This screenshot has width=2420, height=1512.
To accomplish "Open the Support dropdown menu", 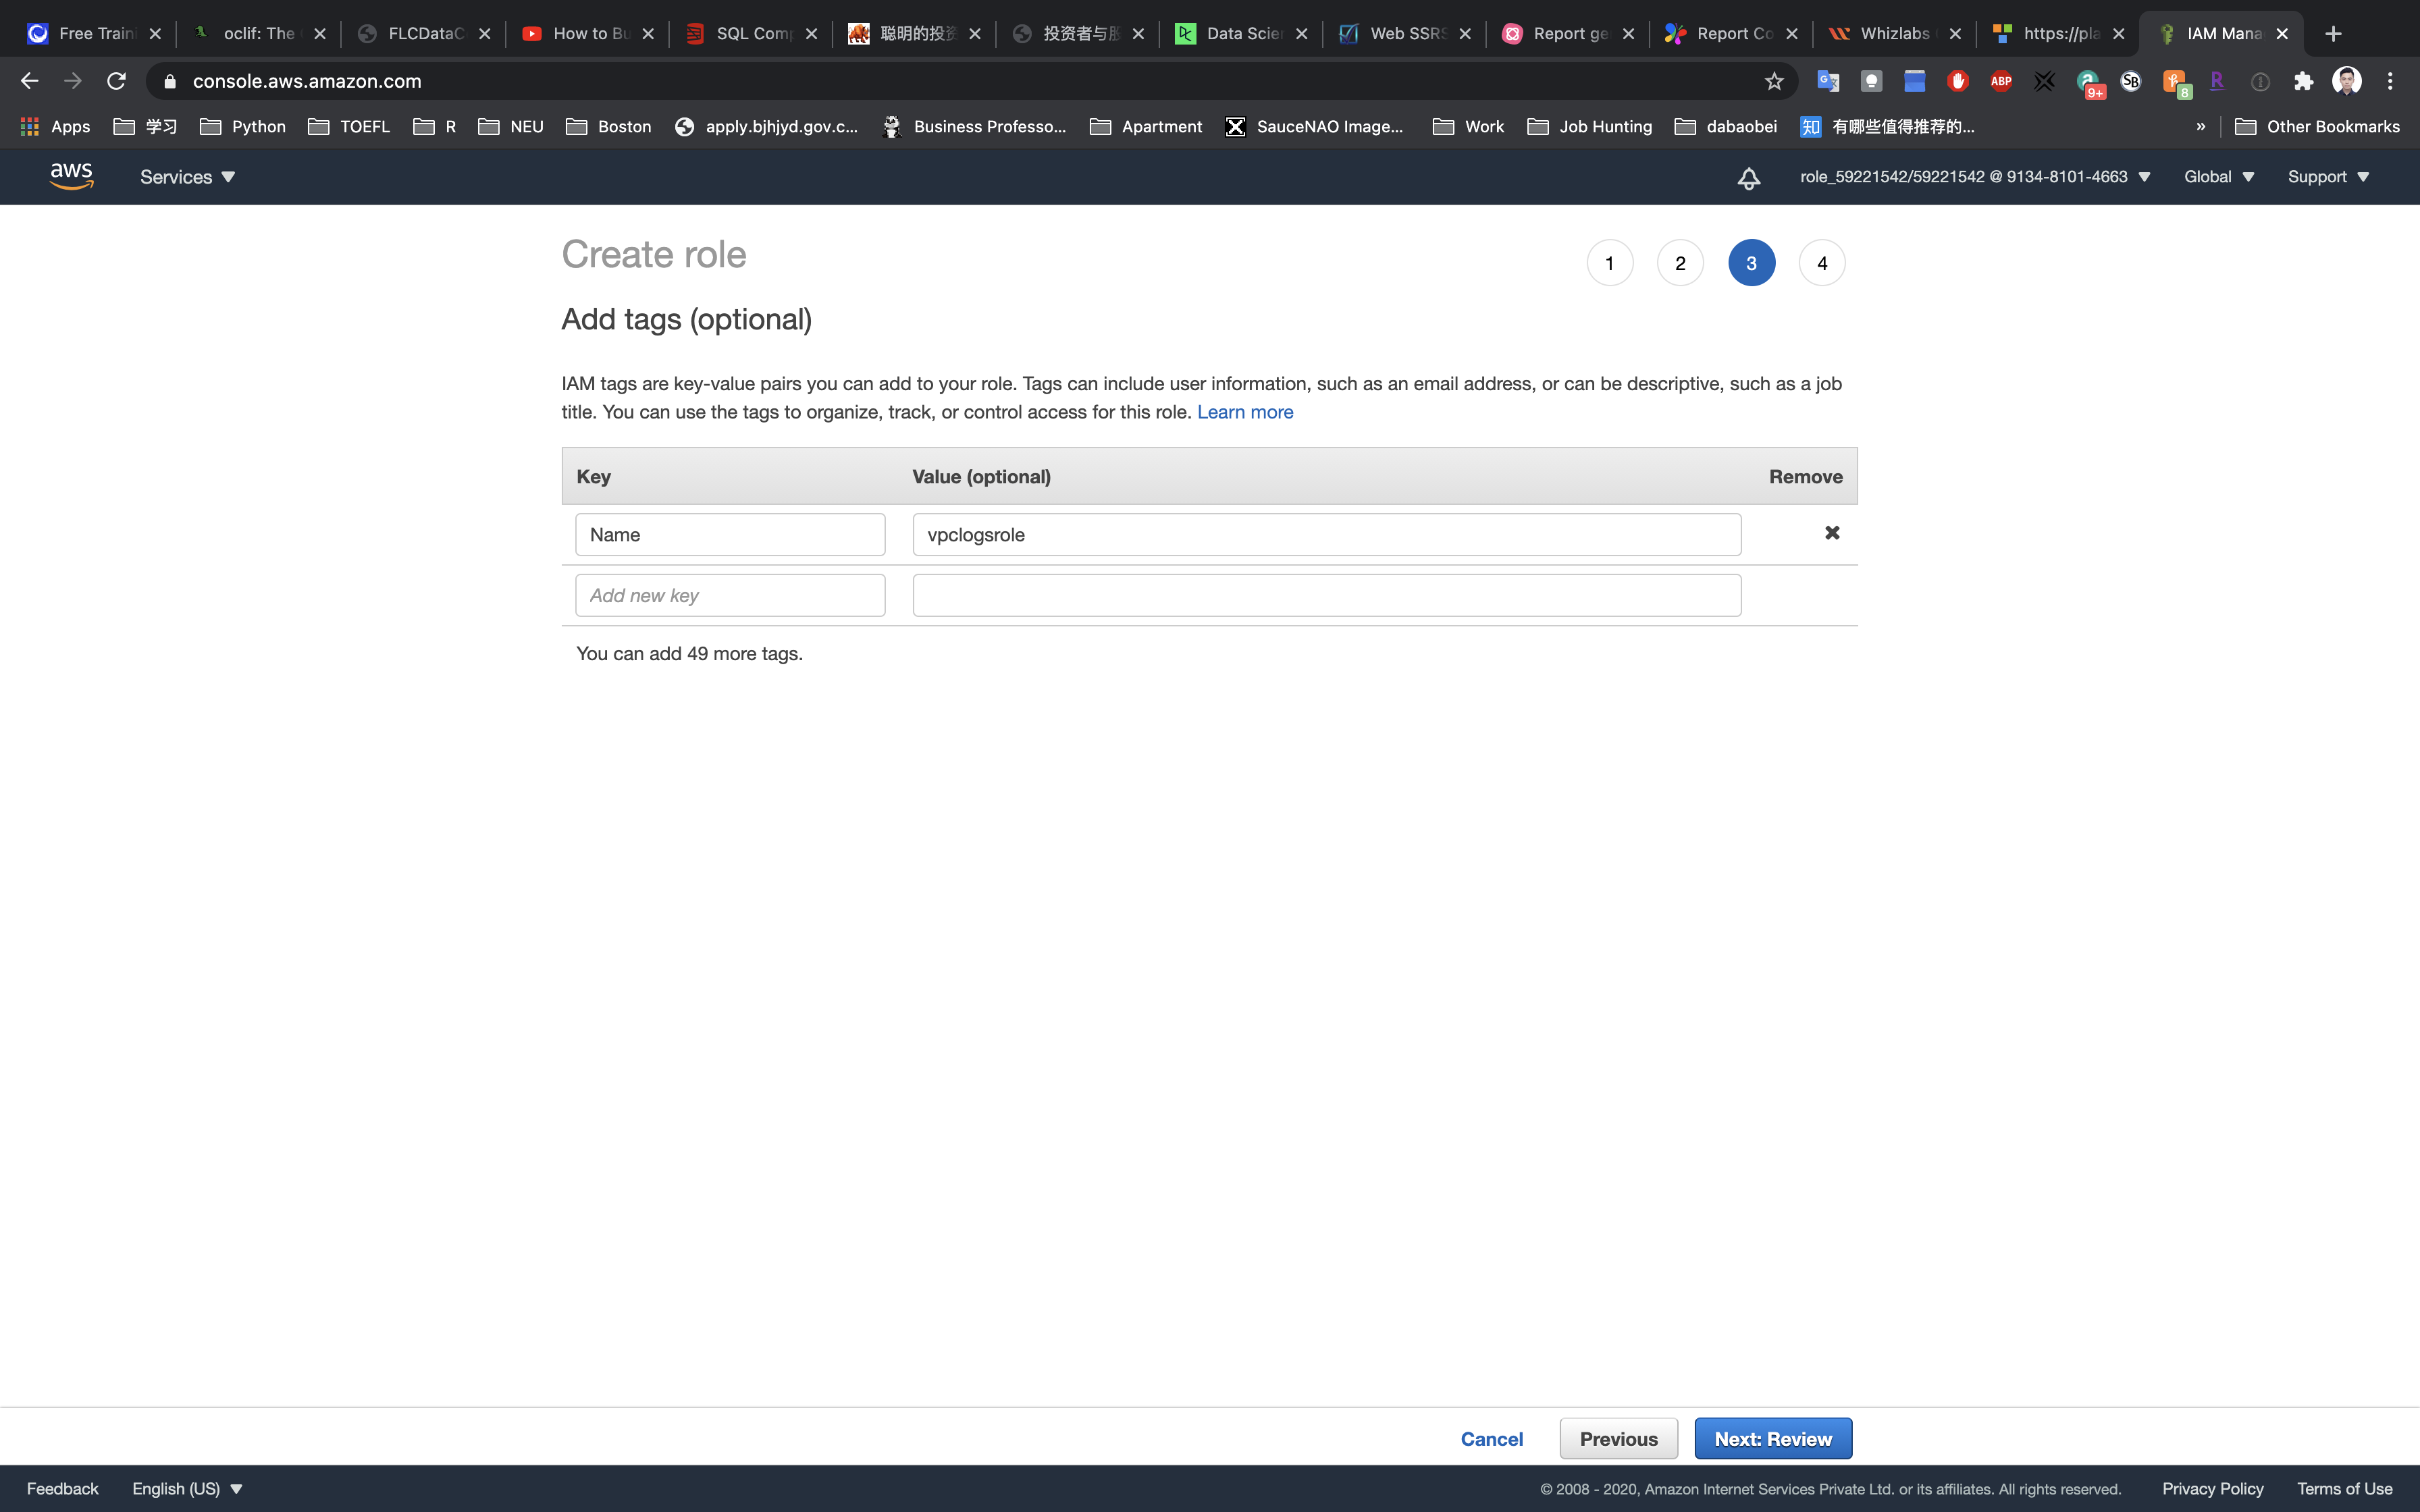I will (x=2328, y=177).
